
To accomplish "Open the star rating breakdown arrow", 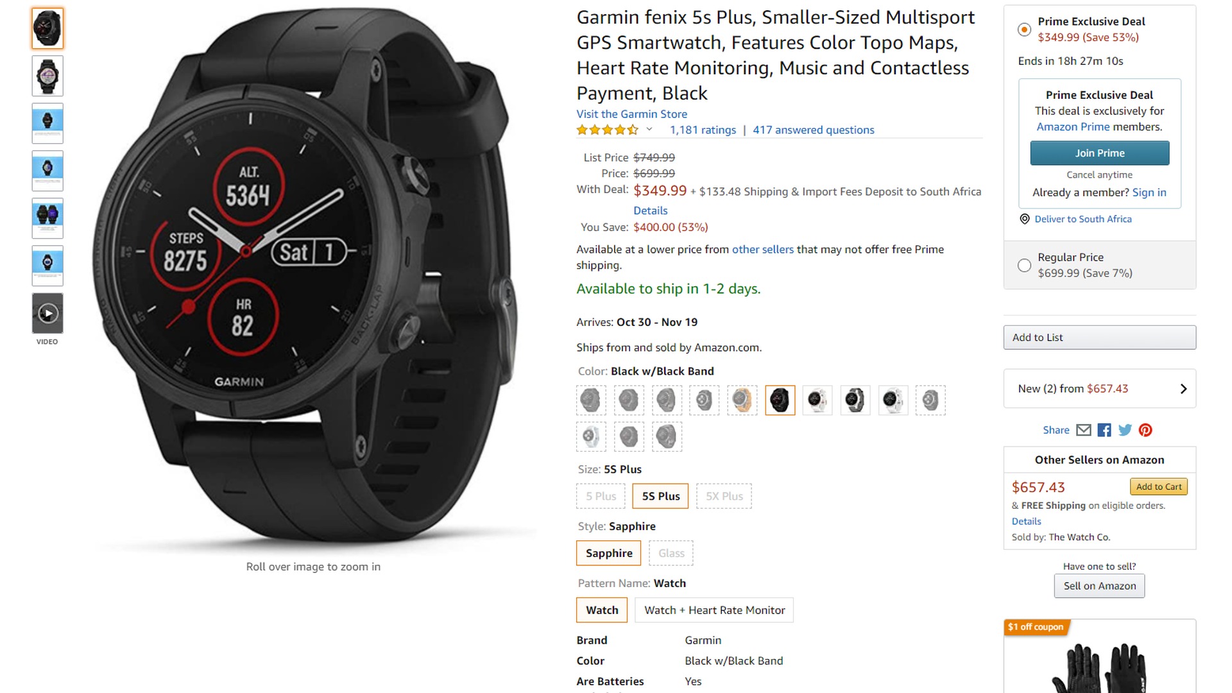I will [x=649, y=130].
